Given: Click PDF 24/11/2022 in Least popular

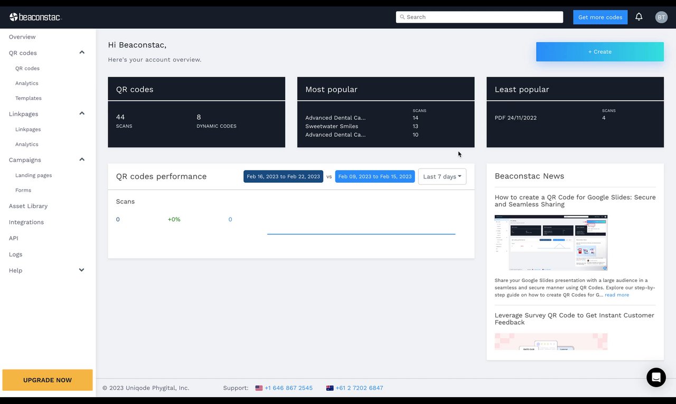Looking at the screenshot, I should (x=515, y=118).
